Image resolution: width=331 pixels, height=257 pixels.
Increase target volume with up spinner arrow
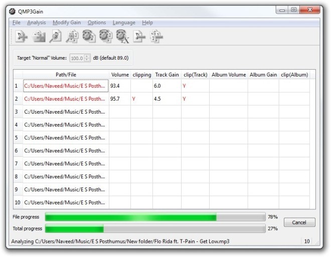point(87,56)
